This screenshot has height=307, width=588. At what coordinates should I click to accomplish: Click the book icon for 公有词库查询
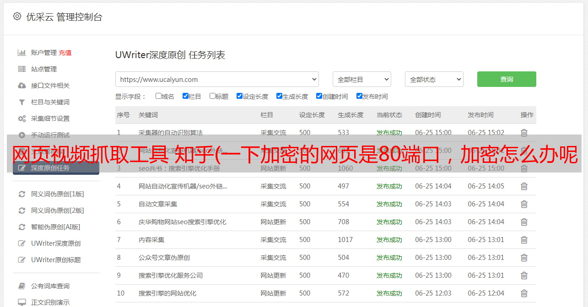(x=22, y=286)
